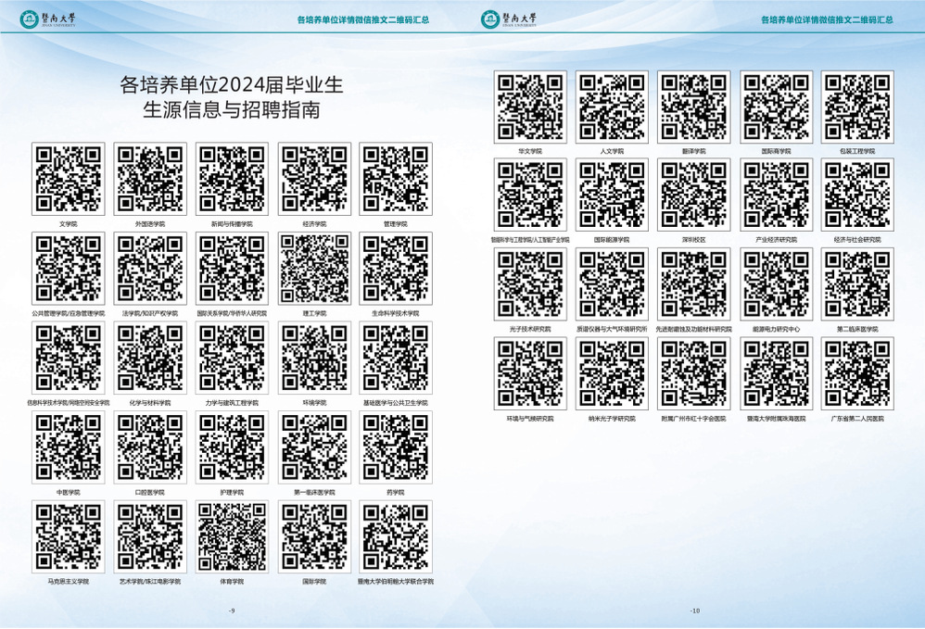The image size is (925, 629).
Task: Click the label 法学院/知识产权学院
Action: click(150, 314)
